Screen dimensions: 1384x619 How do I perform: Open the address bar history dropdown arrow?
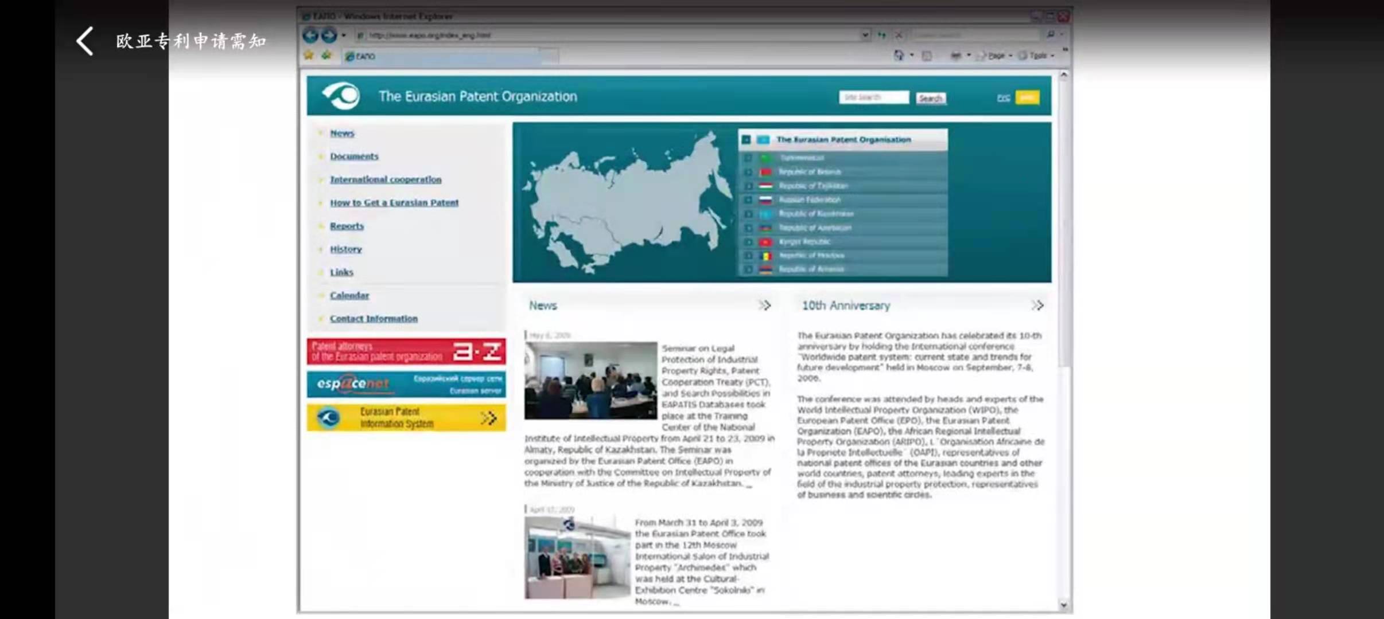click(865, 35)
